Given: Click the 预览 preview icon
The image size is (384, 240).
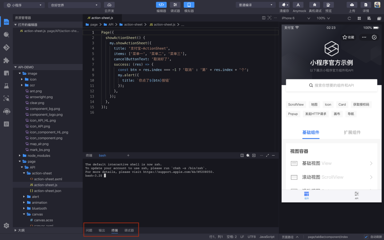Looking at the screenshot, I should 329,5.
